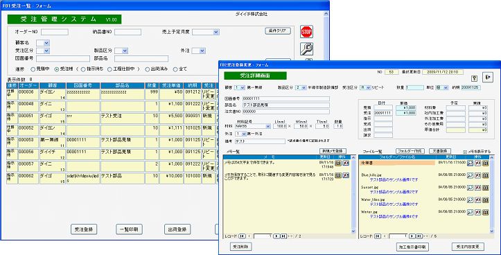Click the 加工指示書印刷 button
Viewport: 501px width, 255px height.
(x=412, y=247)
